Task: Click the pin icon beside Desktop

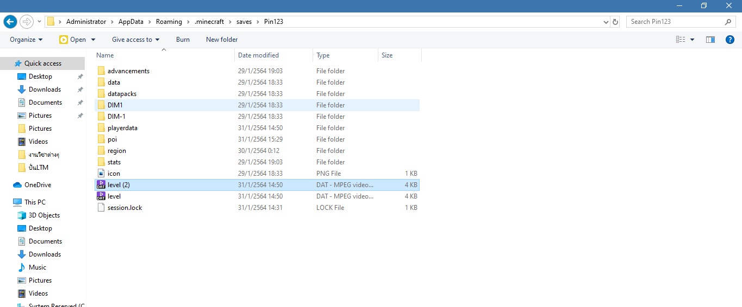Action: (x=80, y=76)
